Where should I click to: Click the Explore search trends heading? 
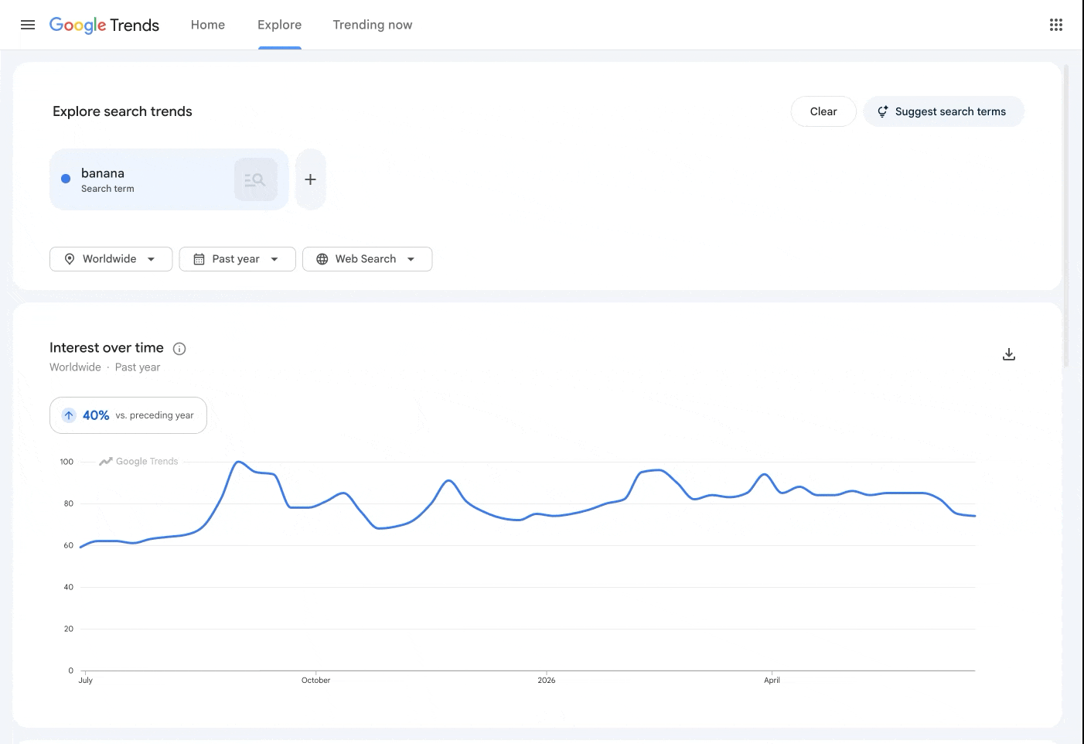(122, 111)
